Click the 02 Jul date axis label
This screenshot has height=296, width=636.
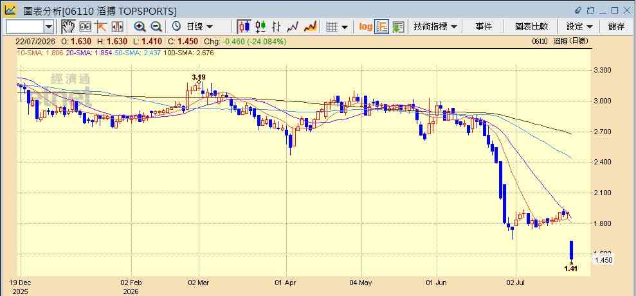pos(516,283)
